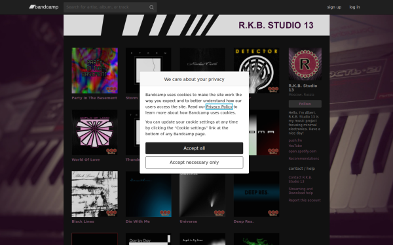Screen dimensions: 393x245
Task: Click the R.K.B. Studio 13 artist avatar
Action: [x=305, y=64]
